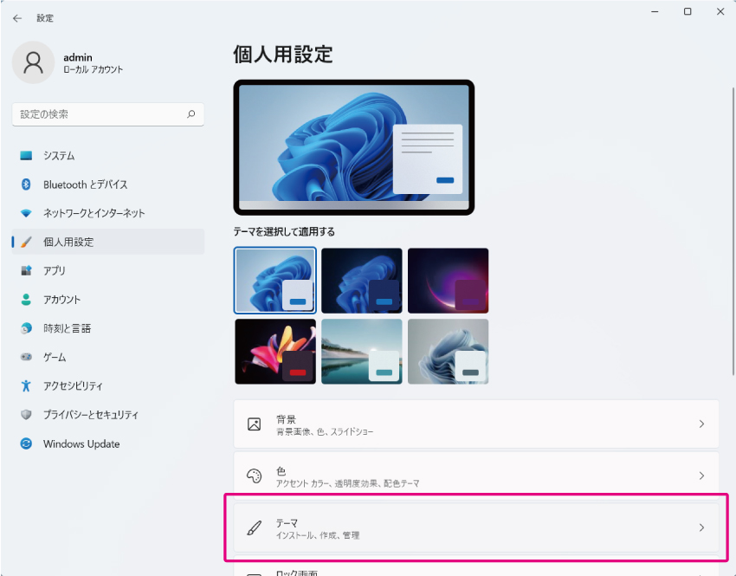Viewport: 736px width, 576px height.
Task: Open アプリ settings category
Action: click(108, 270)
